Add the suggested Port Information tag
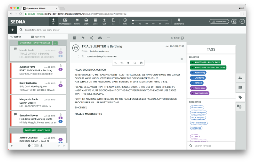254x162 pixels. click(199, 123)
